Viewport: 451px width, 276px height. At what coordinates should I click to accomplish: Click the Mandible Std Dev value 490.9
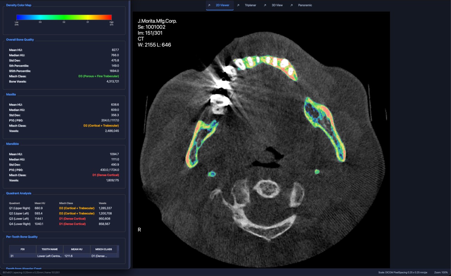click(x=115, y=165)
